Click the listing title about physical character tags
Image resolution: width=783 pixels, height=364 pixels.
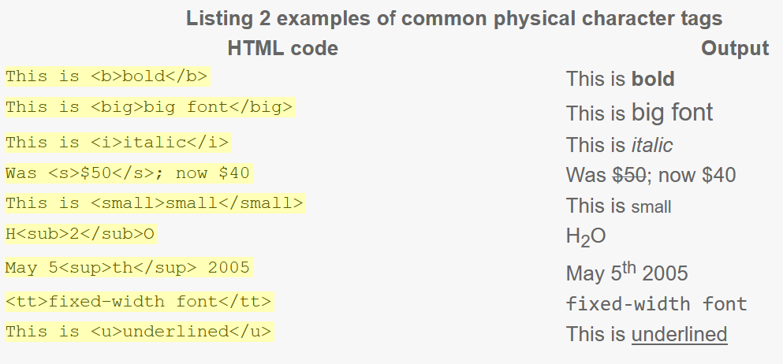click(454, 18)
